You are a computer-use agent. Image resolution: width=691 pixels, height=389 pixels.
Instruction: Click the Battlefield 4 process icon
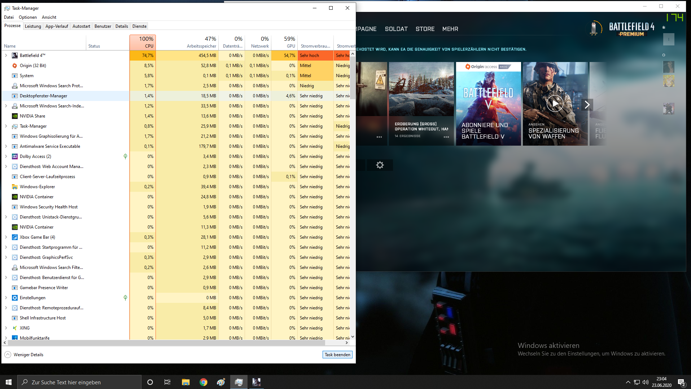tap(15, 56)
